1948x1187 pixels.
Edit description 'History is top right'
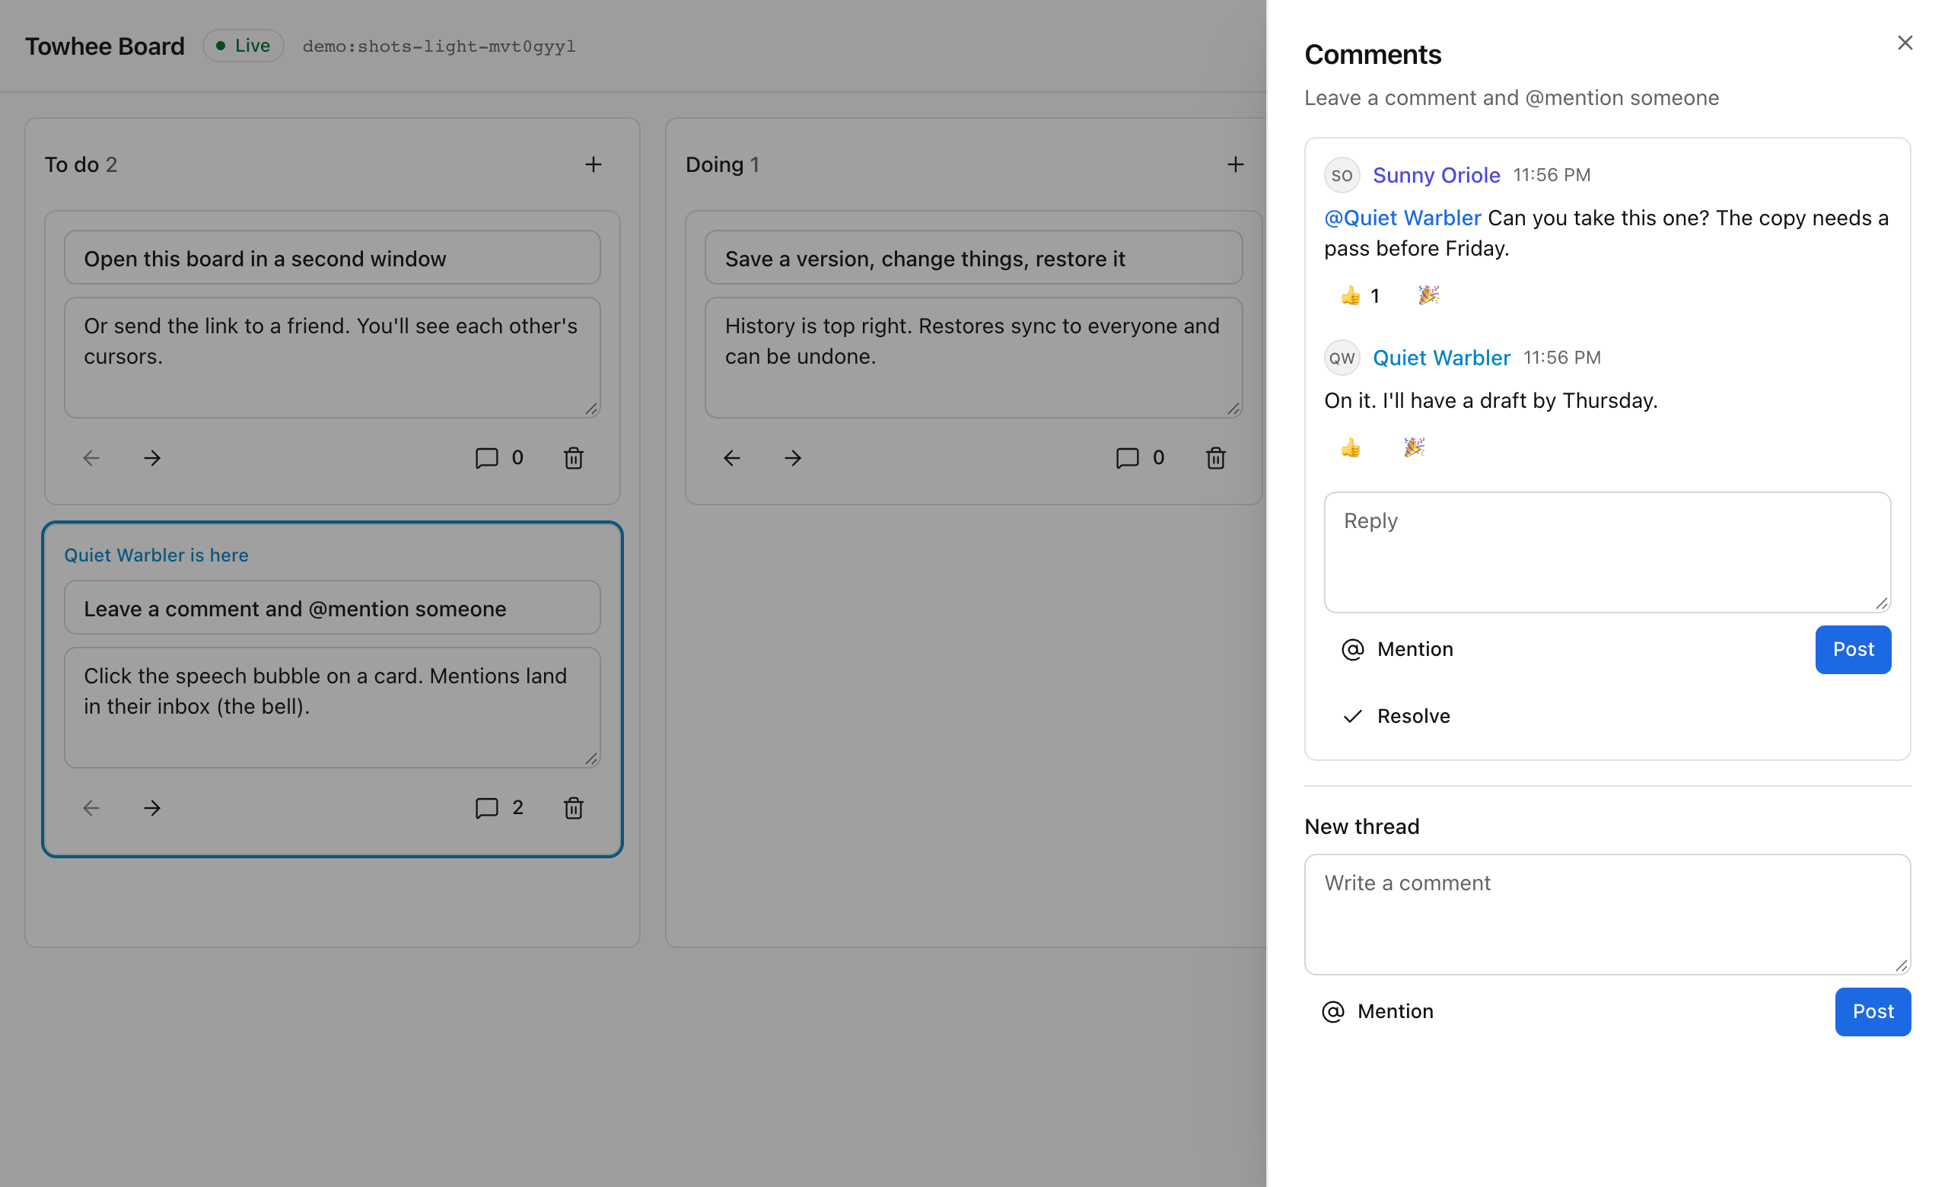coord(973,357)
